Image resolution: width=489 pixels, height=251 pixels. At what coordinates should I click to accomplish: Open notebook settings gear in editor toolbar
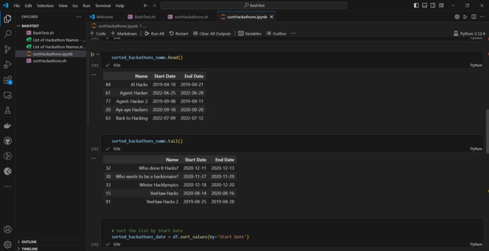coord(457,17)
